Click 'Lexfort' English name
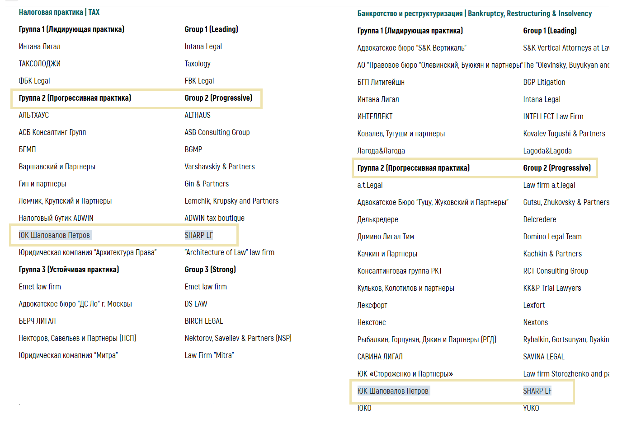This screenshot has width=622, height=428. (x=534, y=305)
